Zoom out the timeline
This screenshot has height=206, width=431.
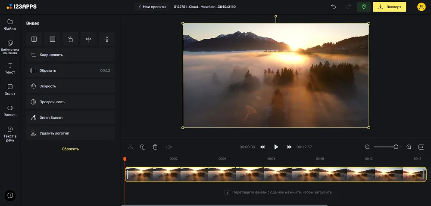point(367,147)
